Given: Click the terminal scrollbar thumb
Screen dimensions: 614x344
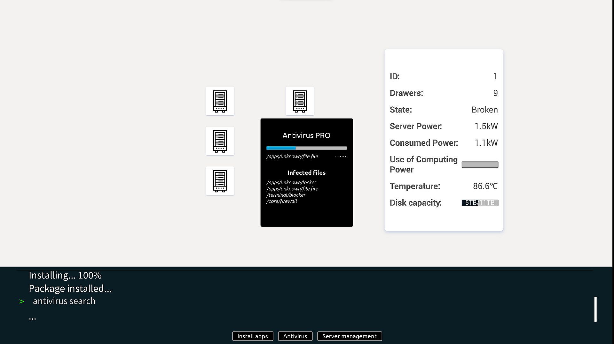Looking at the screenshot, I should click(595, 309).
